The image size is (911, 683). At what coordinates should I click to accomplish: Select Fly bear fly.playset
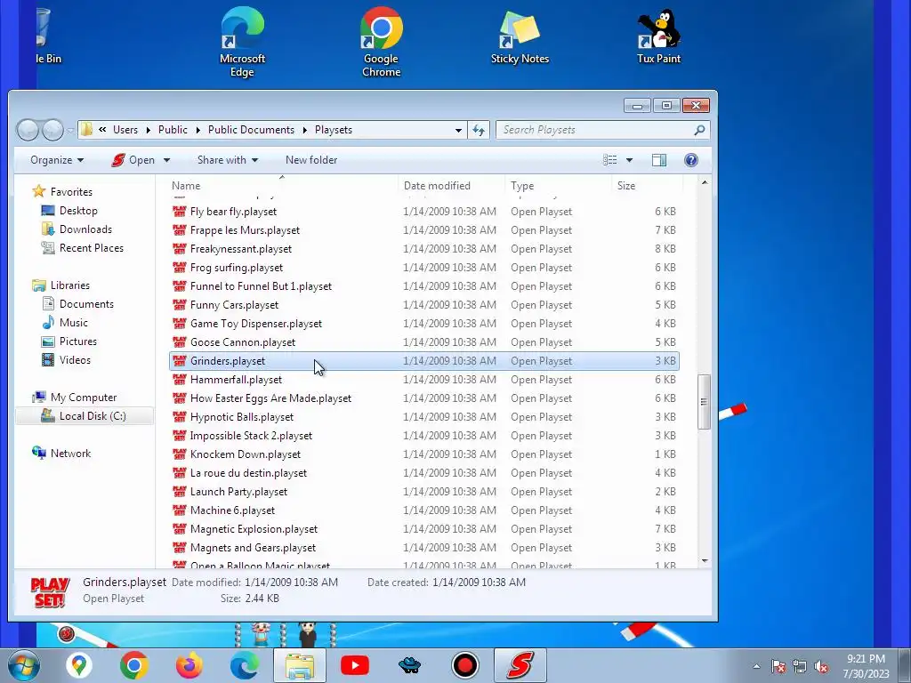pyautogui.click(x=424, y=212)
